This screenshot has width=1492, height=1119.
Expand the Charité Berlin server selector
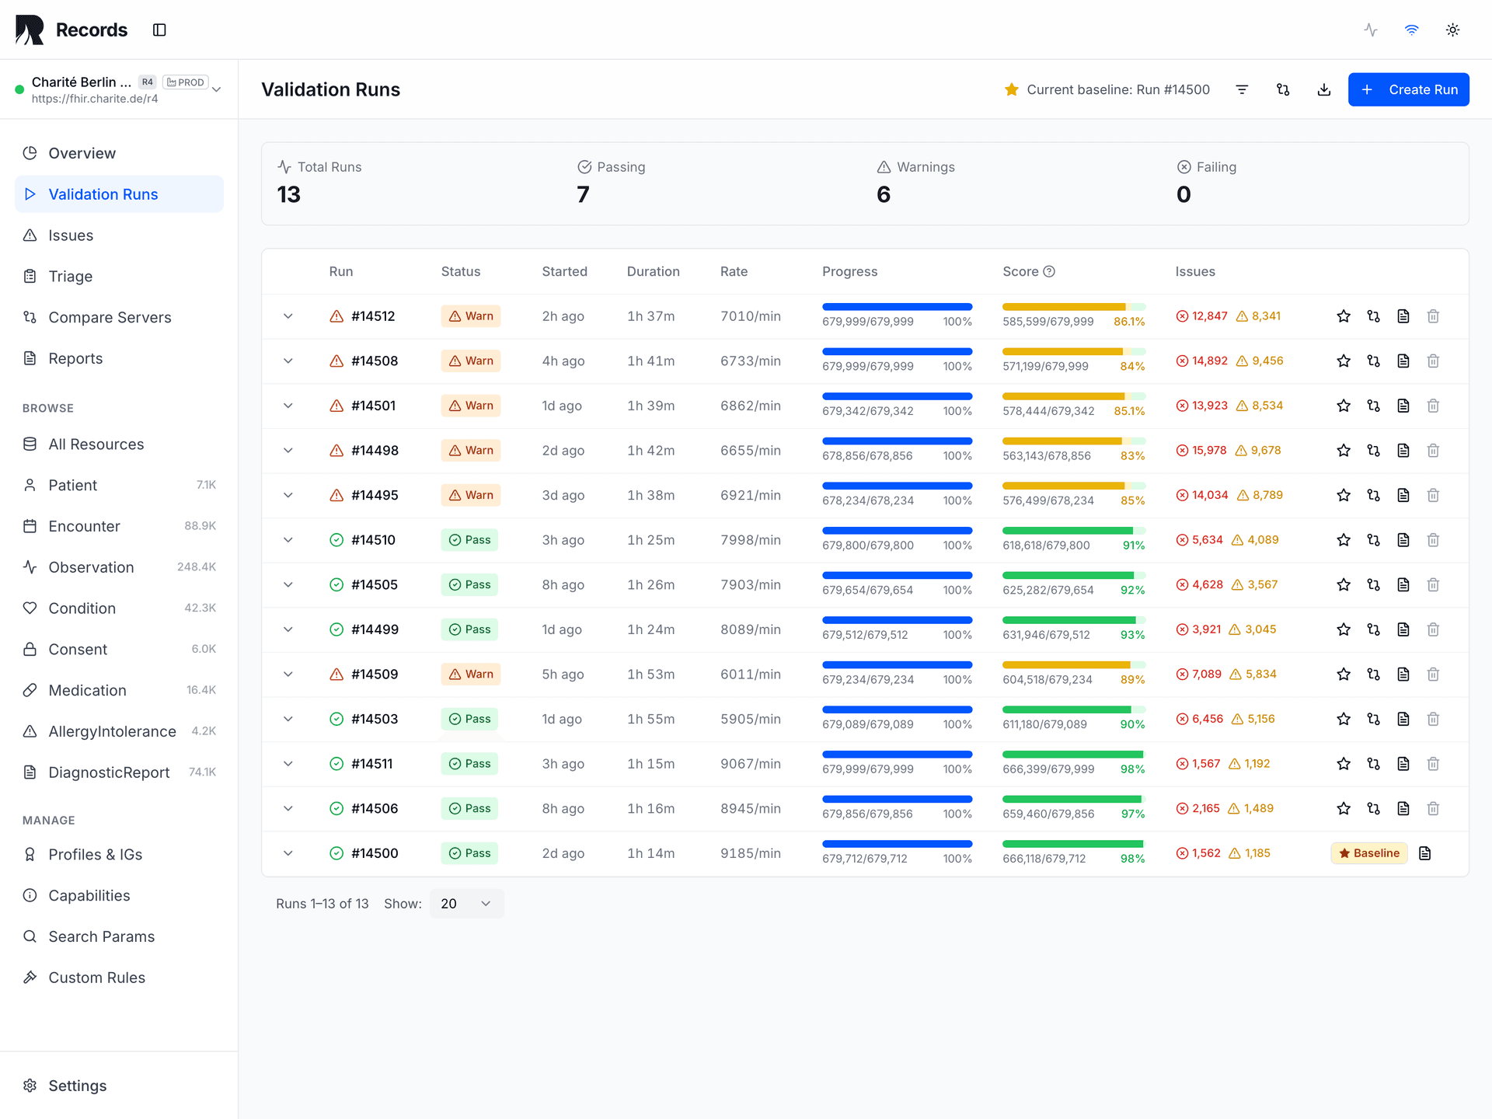(217, 89)
